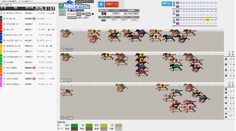Click horse name マイネルアプラウス
236x131 pixels.
(x=14, y=73)
